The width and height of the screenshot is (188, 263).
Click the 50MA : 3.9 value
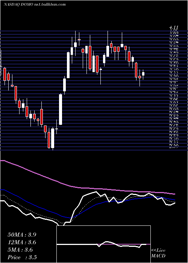(22, 235)
